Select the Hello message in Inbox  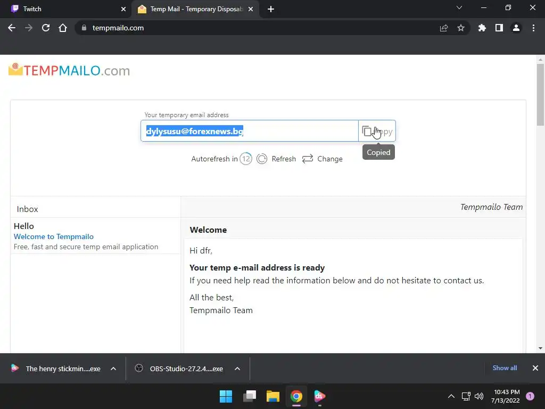click(96, 236)
